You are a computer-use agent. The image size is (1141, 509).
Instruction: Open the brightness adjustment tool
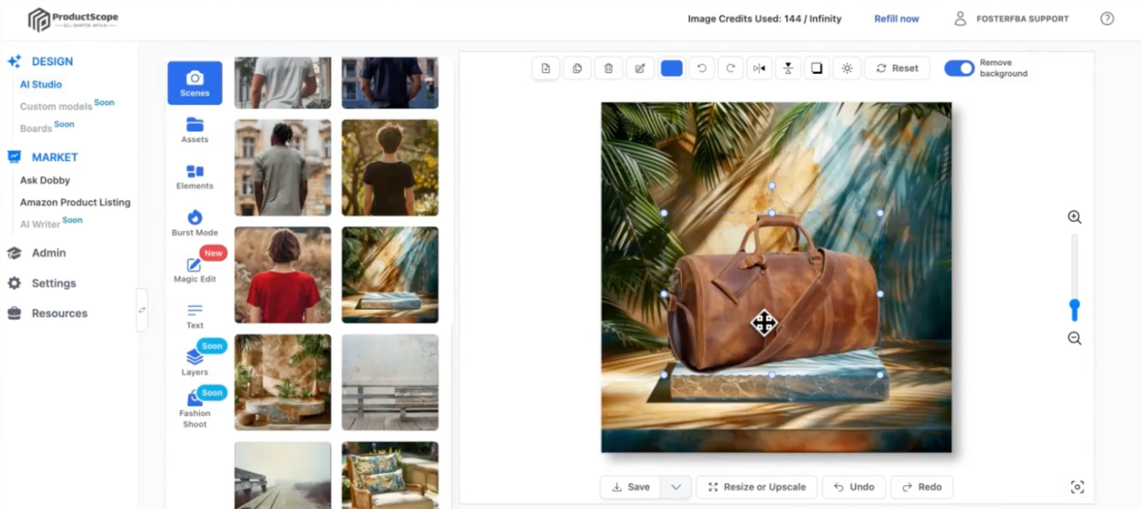point(847,68)
